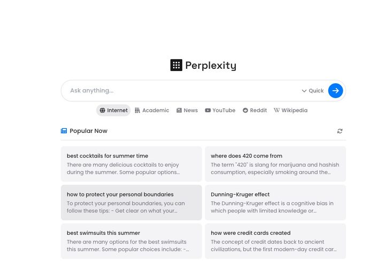Click the Wikipedia W icon

tap(276, 110)
